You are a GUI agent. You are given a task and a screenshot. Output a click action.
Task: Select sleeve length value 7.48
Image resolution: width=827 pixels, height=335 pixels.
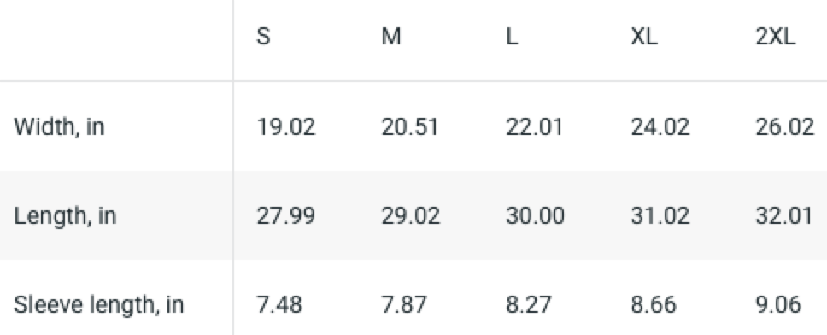point(279,304)
